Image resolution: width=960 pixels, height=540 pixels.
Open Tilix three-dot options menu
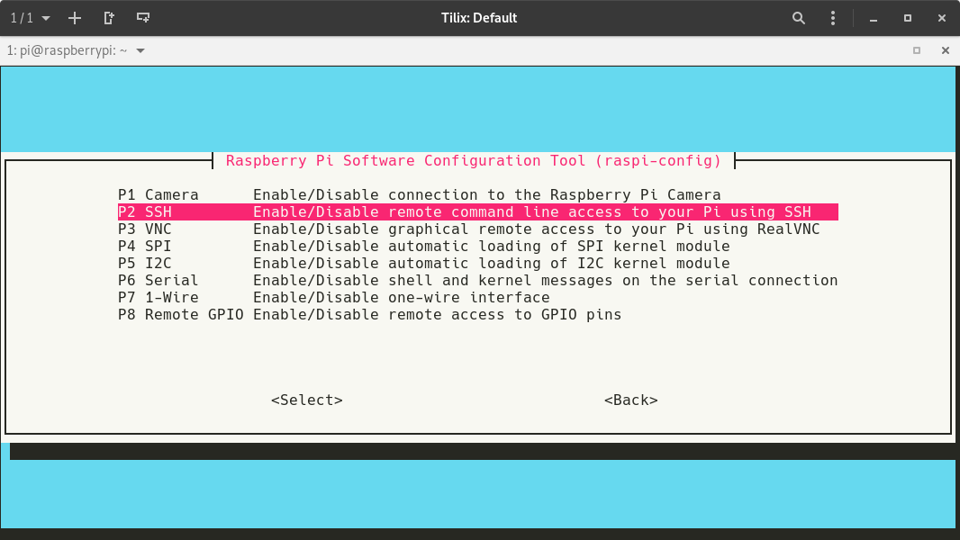coord(834,18)
